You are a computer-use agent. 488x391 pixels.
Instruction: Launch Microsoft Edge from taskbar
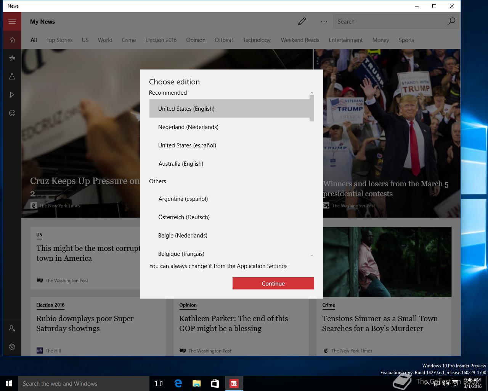178,383
